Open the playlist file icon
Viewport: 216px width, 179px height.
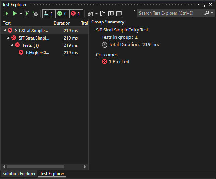90,14
